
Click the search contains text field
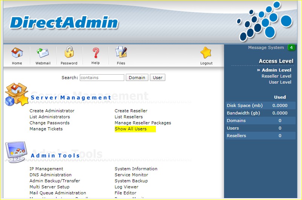tap(102, 78)
